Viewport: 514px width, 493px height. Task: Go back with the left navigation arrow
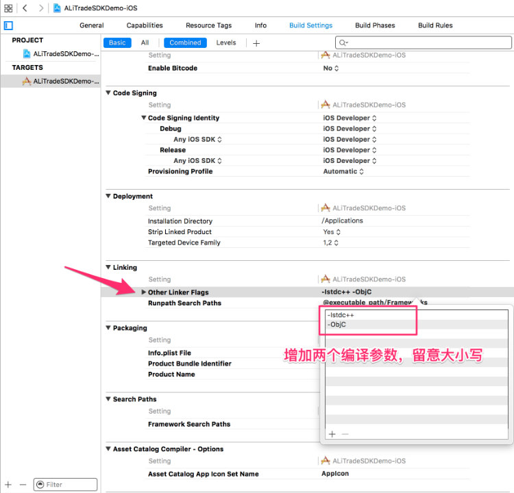[x=25, y=8]
